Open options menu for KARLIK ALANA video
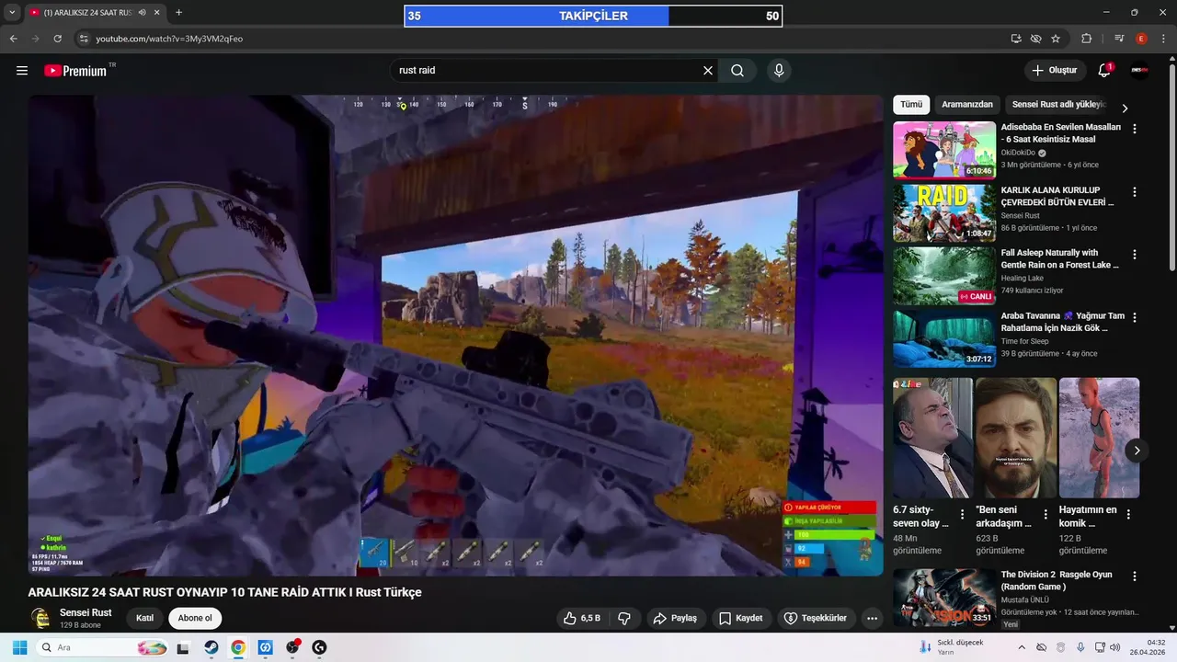1177x662 pixels. pos(1135,192)
